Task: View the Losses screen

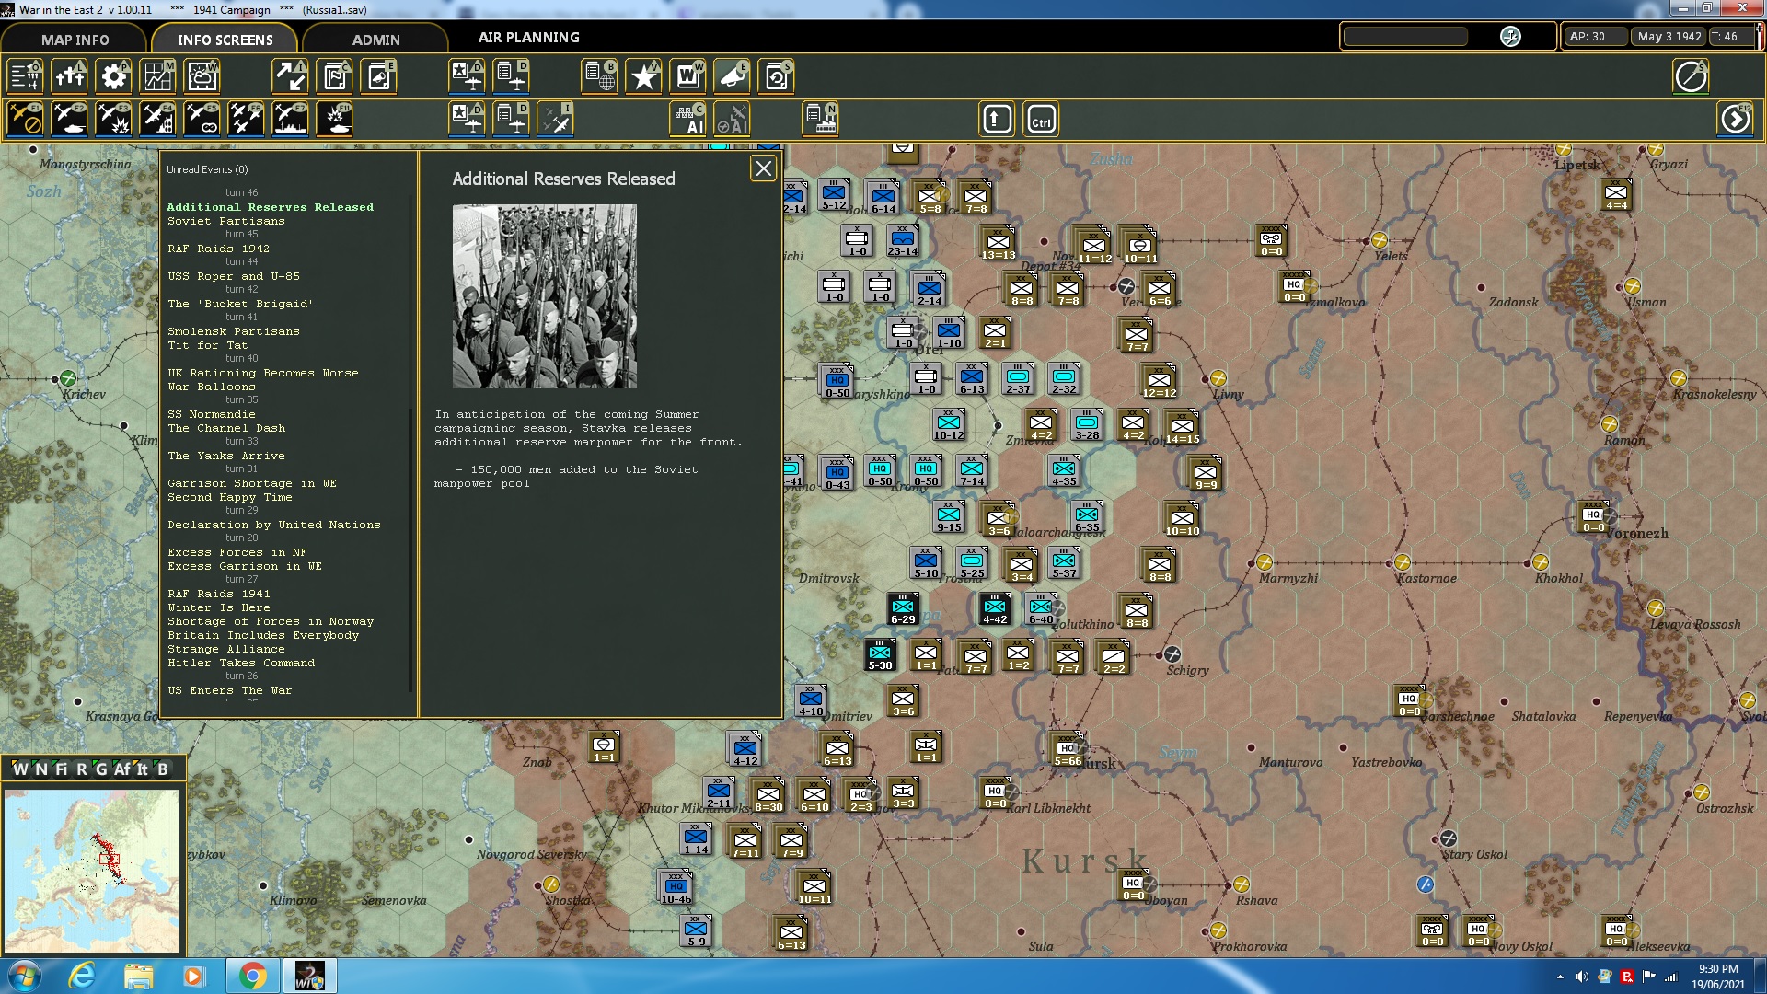Action: point(70,76)
